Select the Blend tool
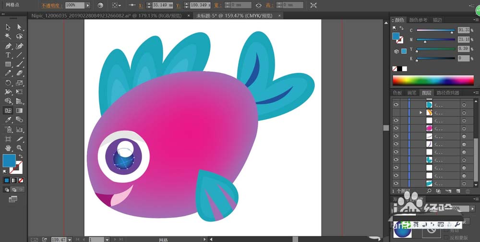The width and height of the screenshot is (480, 242). 20,120
